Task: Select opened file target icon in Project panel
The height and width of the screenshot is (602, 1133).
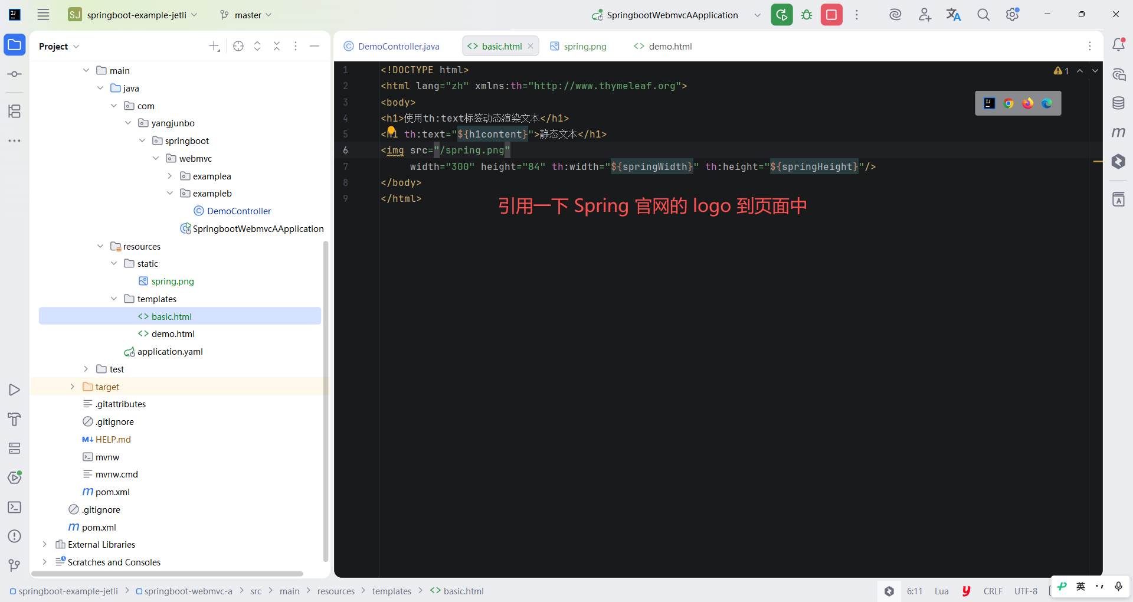Action: (x=238, y=46)
